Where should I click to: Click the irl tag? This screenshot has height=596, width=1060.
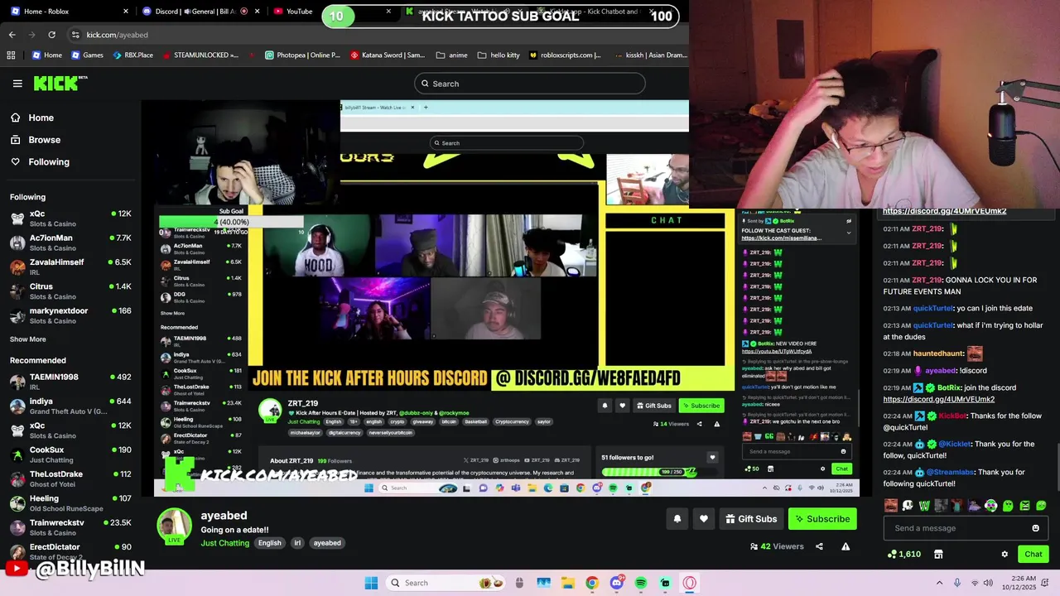(297, 543)
